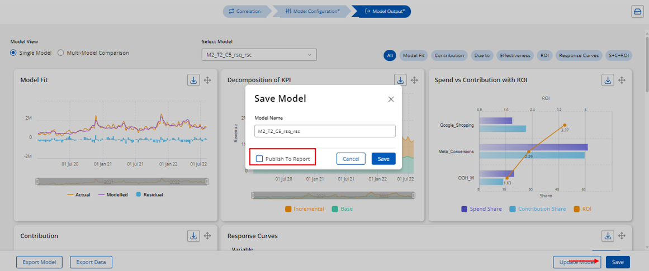Click the move handle on Spend vs Contribution panel
649x271 pixels.
[x=622, y=80]
